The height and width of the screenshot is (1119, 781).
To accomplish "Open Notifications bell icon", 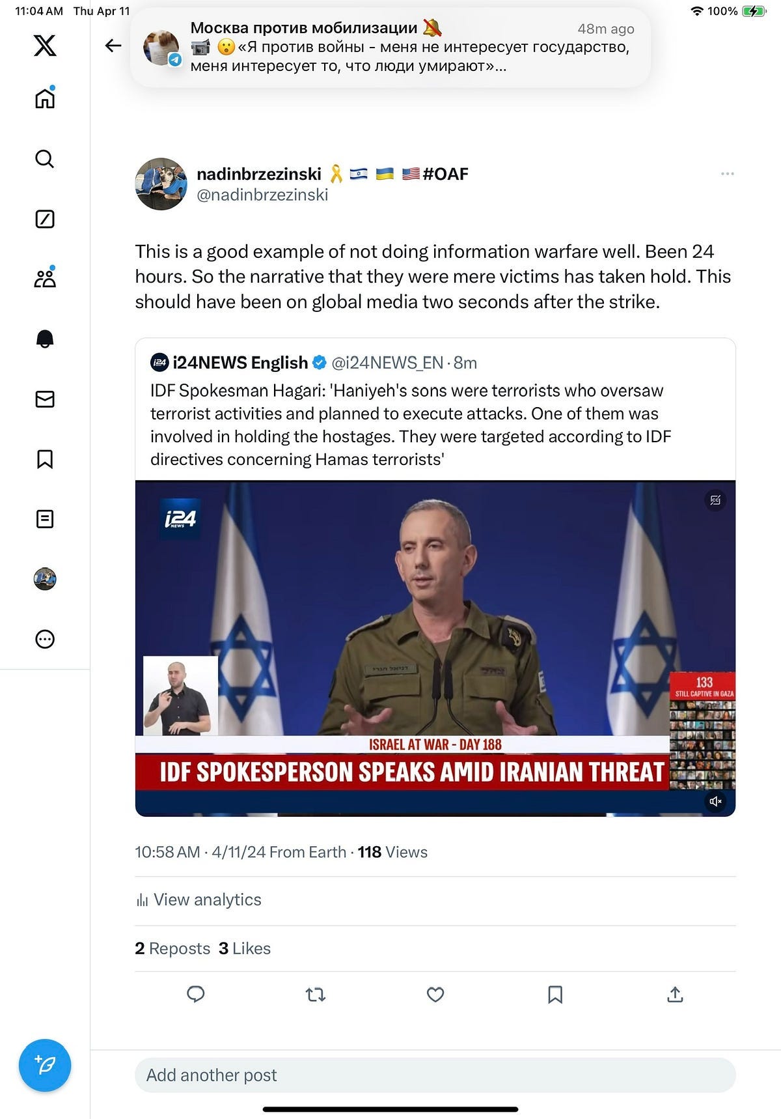I will tap(45, 339).
